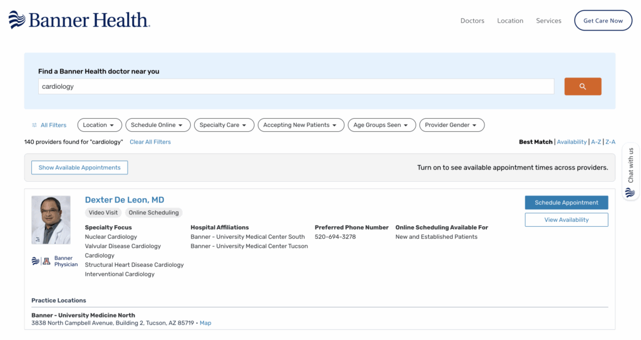Image resolution: width=641 pixels, height=340 pixels.
Task: Click Banner - University Medical Center Tucson
Action: [249, 246]
